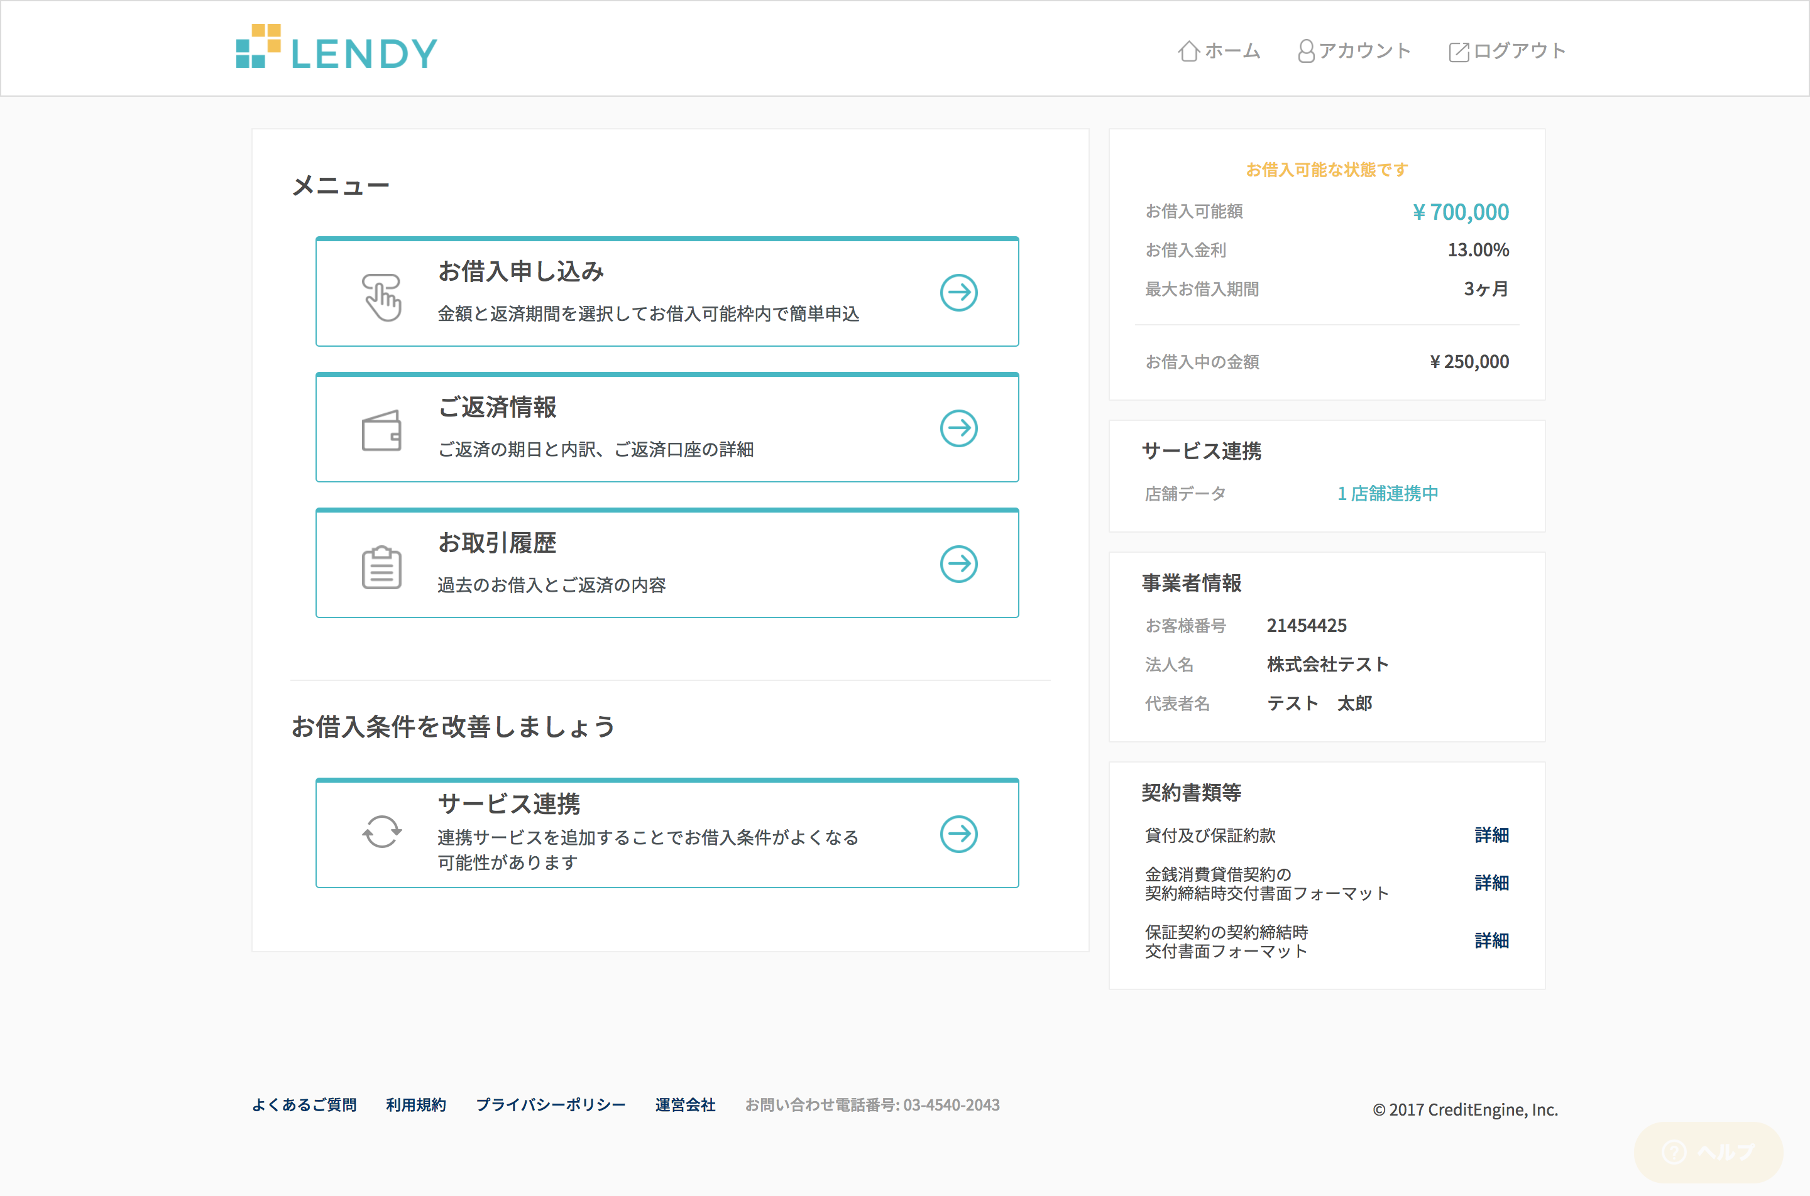Viewport: 1810px width, 1196px height.
Task: Click arrow icon on サービス連携 card
Action: tap(958, 834)
